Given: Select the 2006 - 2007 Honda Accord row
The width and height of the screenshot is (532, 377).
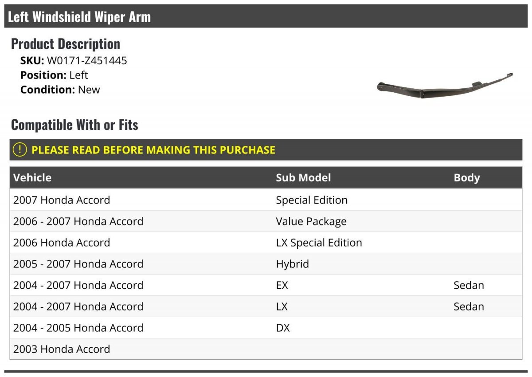Looking at the screenshot, I should pos(78,221).
